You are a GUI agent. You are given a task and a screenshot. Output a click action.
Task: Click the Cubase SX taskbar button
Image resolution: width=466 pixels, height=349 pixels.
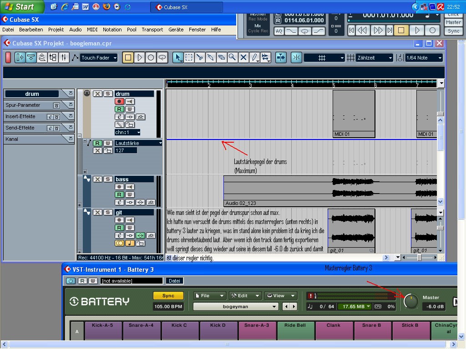coord(186,7)
